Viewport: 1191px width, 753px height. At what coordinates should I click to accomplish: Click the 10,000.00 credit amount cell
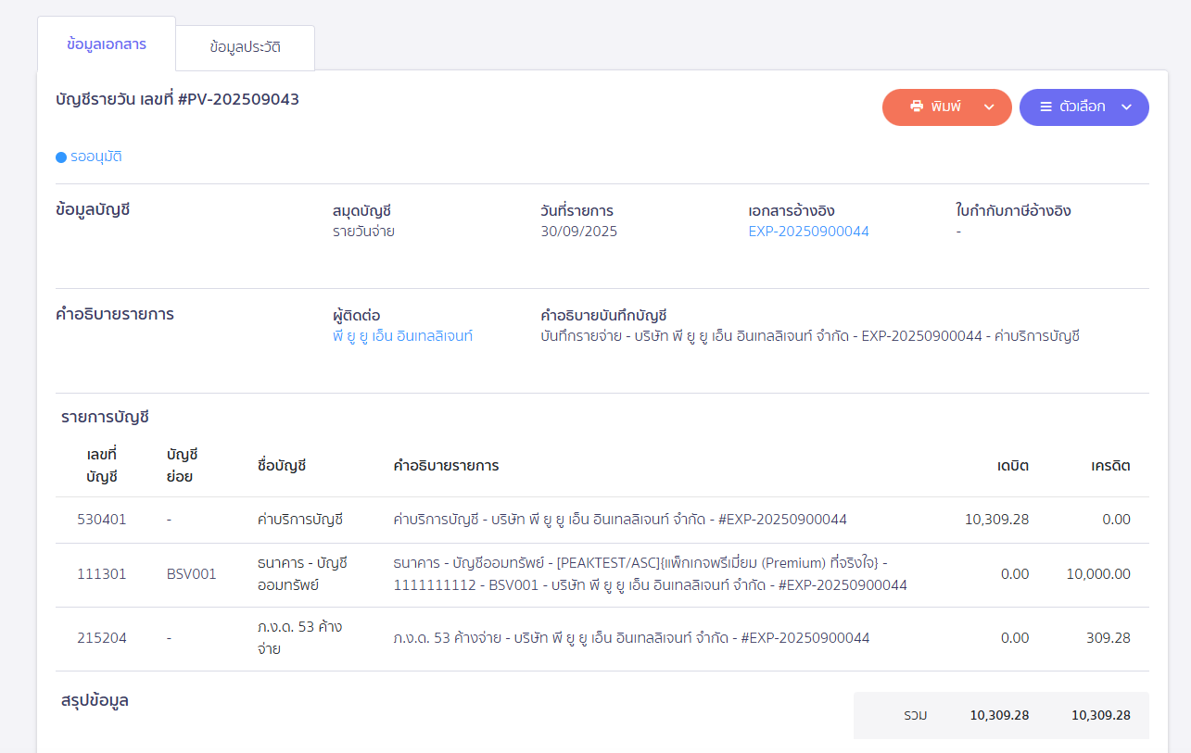tap(1097, 574)
